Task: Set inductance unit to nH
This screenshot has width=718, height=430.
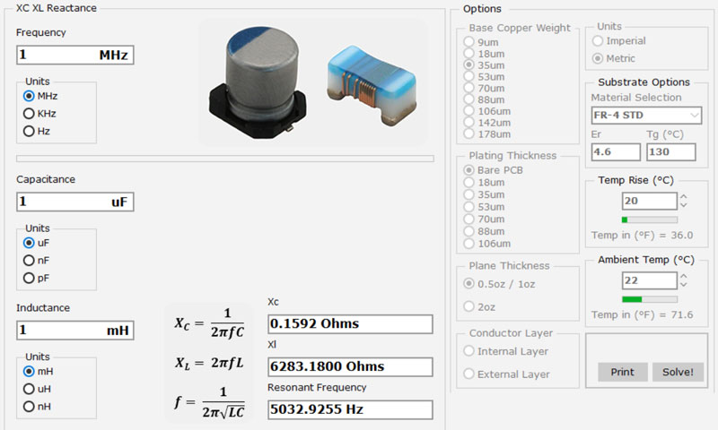Action: tap(29, 407)
